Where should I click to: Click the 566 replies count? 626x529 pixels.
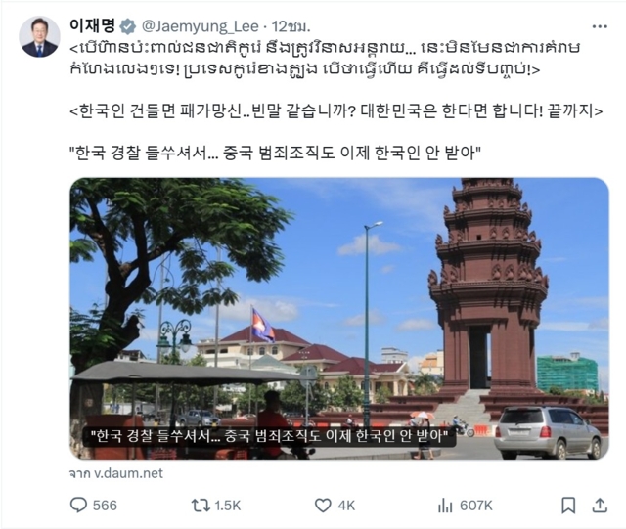[105, 506]
